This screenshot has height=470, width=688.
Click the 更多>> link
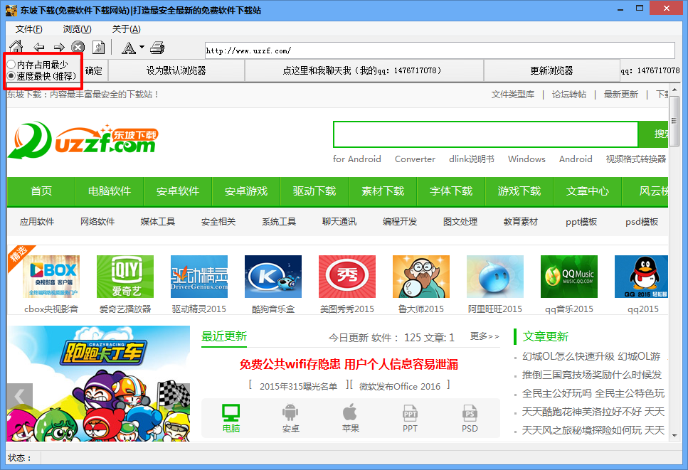pos(485,336)
